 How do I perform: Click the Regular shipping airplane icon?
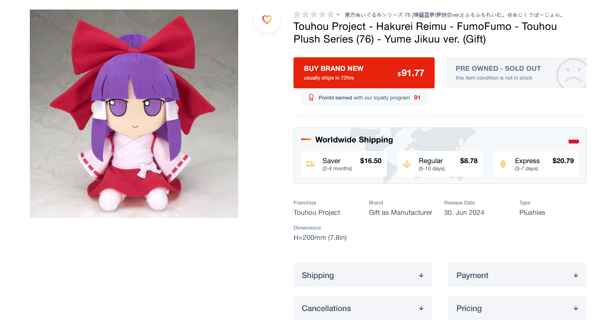click(407, 164)
